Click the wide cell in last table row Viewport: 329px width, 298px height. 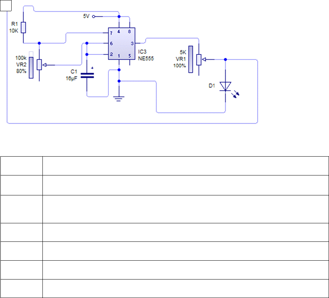point(185,288)
